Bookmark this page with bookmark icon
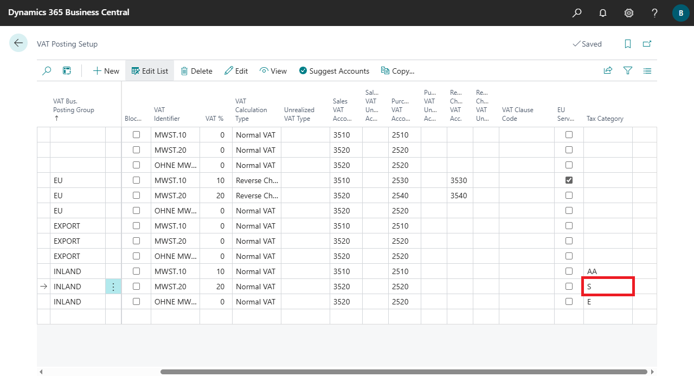The width and height of the screenshot is (694, 390). click(628, 44)
